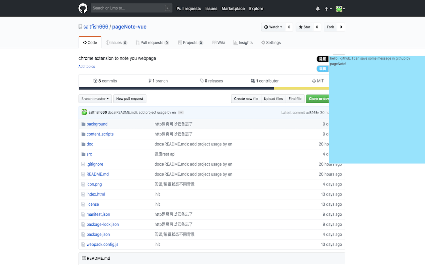Click the folder icon beside src
The height and width of the screenshot is (265, 425).
83,154
